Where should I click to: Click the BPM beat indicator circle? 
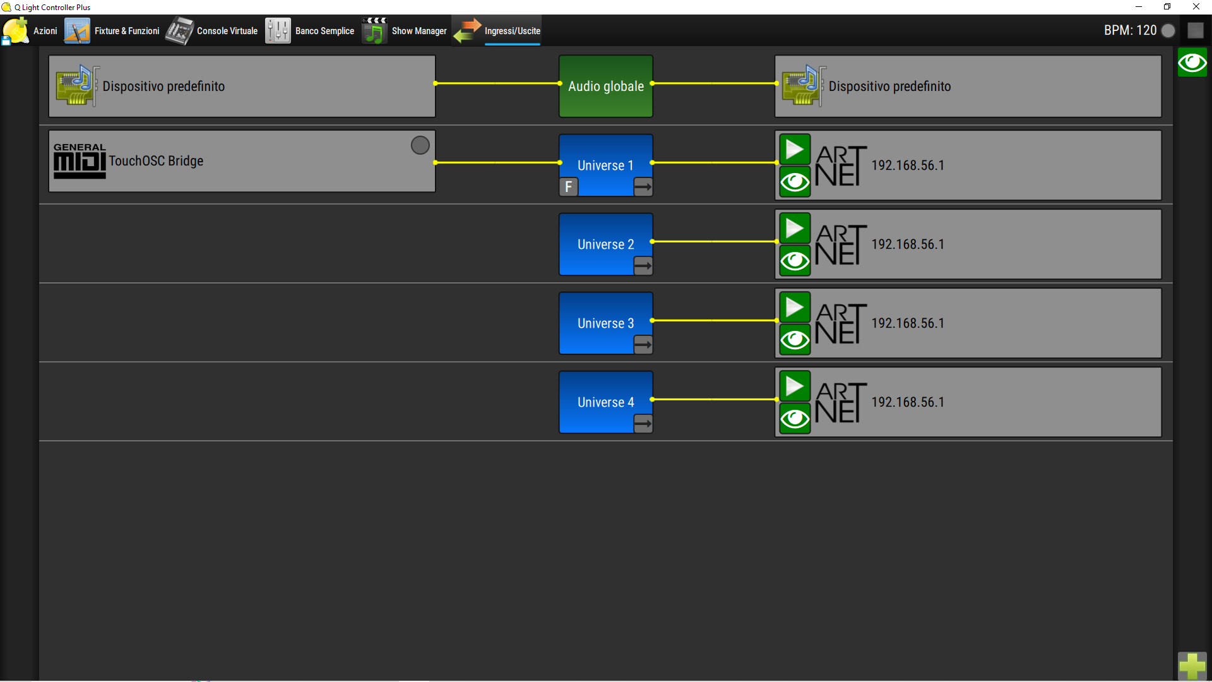1168,30
